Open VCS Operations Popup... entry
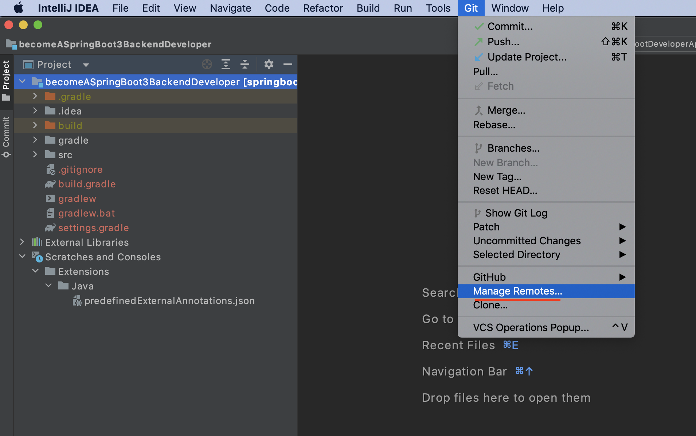Viewport: 696px width, 436px height. tap(546, 327)
